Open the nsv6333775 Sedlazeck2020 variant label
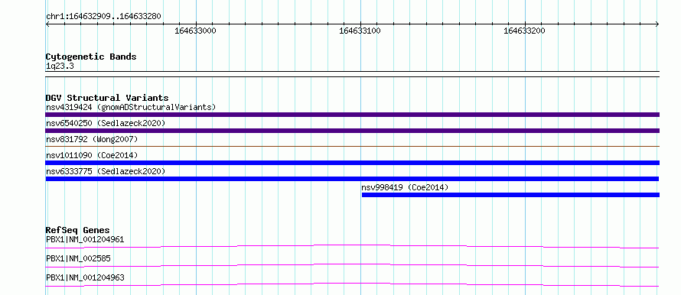The image size is (681, 295). [106, 171]
